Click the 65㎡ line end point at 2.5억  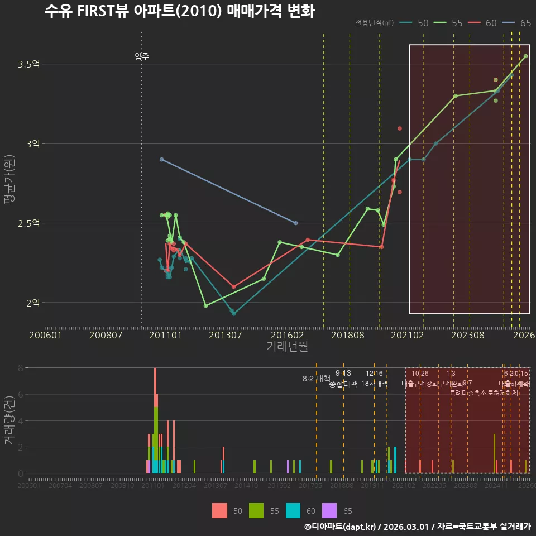(x=296, y=223)
